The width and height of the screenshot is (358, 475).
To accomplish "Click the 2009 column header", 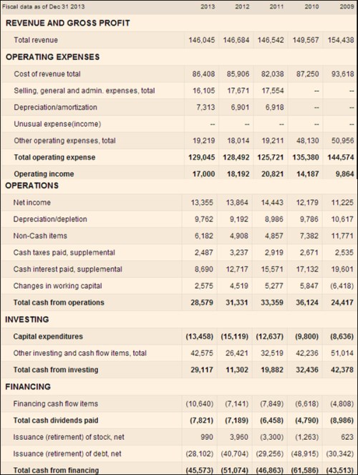I will click(x=347, y=6).
